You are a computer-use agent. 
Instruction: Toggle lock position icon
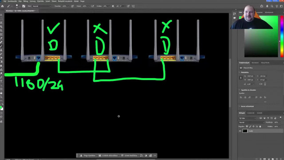253,126
